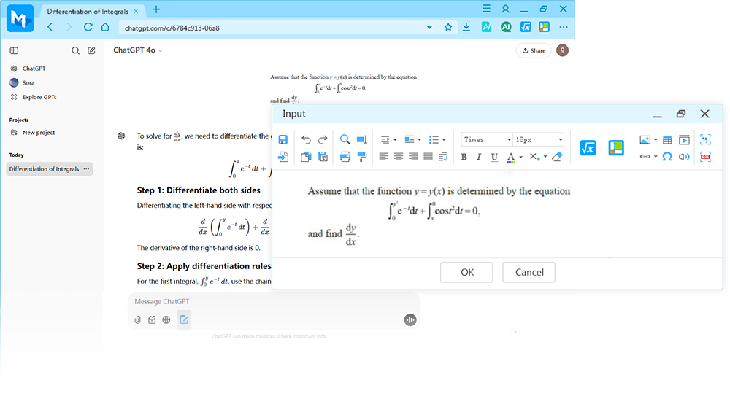Confirm with the OK button
The width and height of the screenshot is (730, 396).
[x=466, y=272]
